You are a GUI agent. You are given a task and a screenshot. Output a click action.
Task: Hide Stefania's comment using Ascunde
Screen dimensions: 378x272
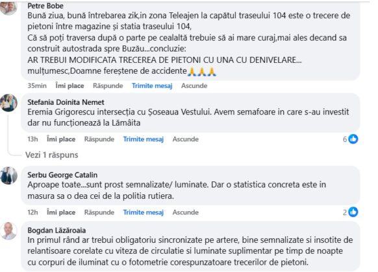[x=185, y=139]
